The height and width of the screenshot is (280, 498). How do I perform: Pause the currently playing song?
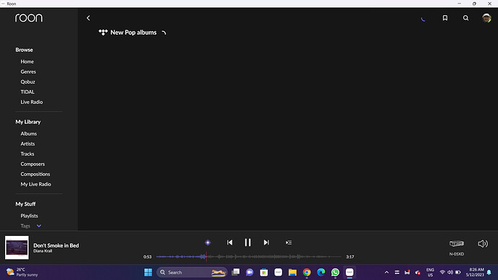248,242
